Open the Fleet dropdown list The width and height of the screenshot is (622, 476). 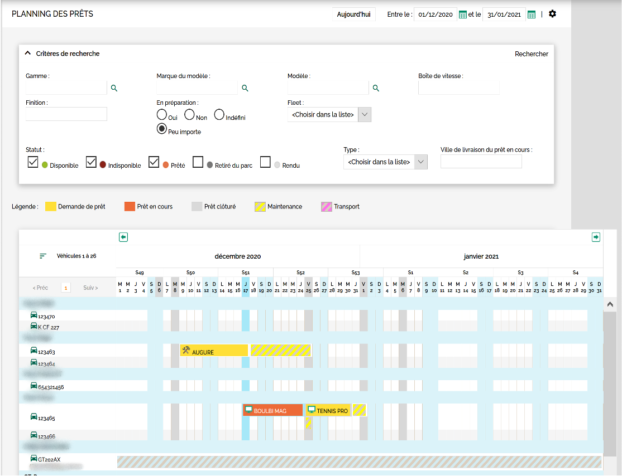pos(329,114)
